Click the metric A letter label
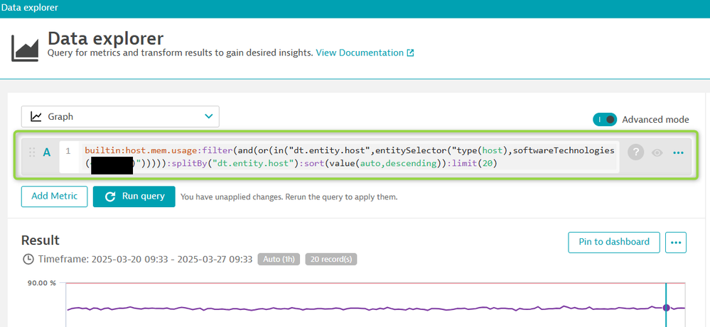The width and height of the screenshot is (710, 327). click(x=47, y=152)
